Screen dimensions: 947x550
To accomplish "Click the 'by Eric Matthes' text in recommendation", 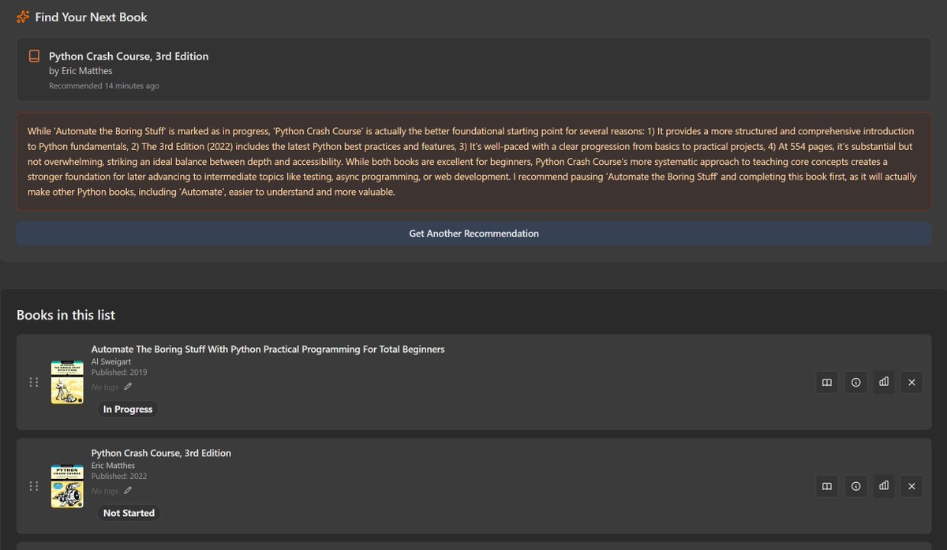I will (x=80, y=71).
